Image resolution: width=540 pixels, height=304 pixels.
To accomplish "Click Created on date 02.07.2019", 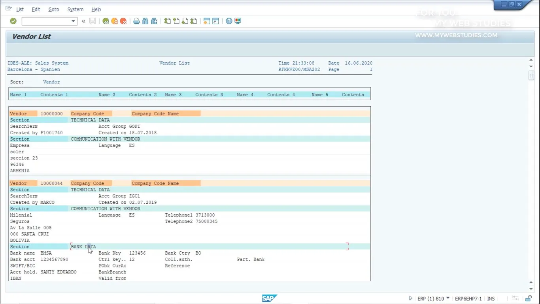I will pos(143,202).
